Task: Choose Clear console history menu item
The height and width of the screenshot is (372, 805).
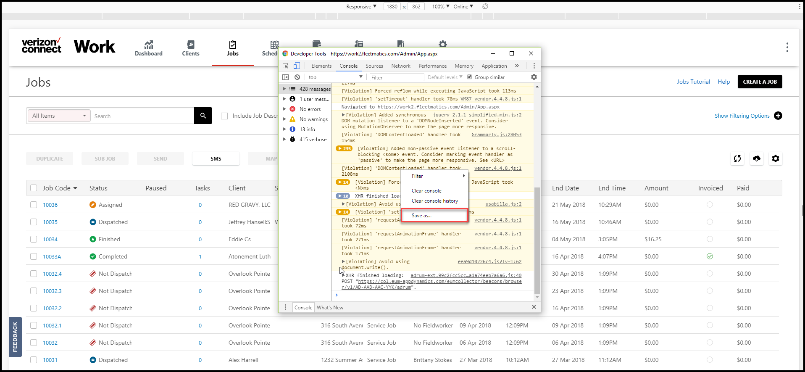Action: 434,201
